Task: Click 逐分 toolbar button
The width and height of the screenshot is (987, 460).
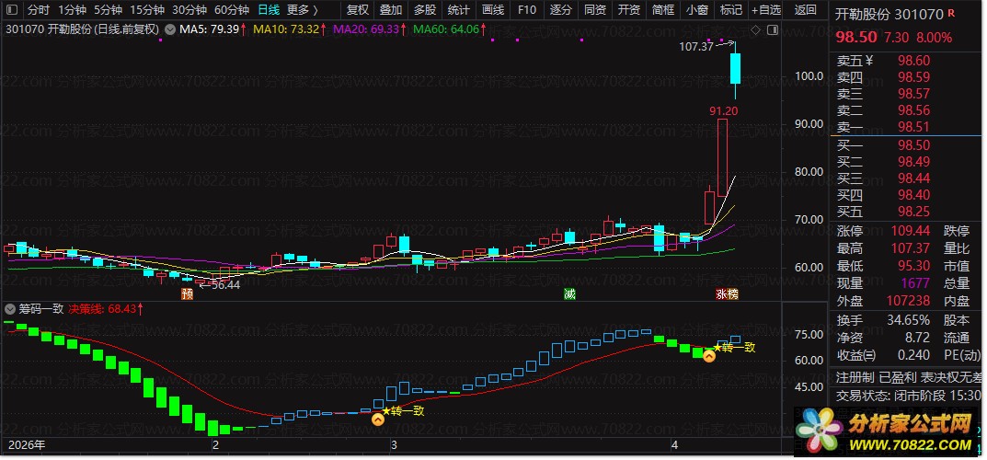Action: (x=561, y=10)
